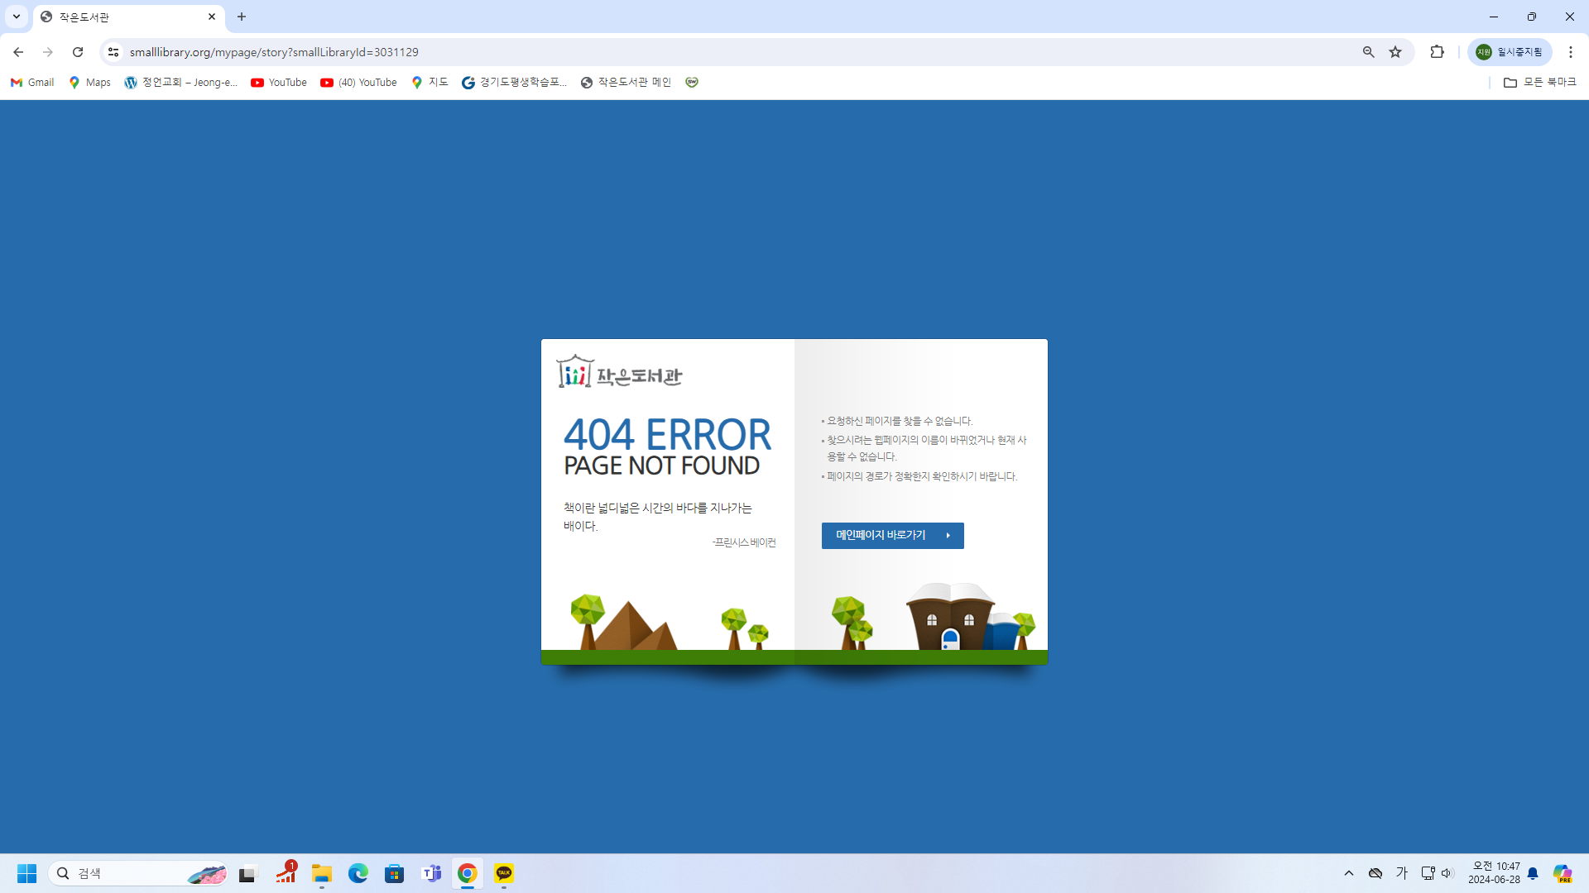1589x893 pixels.
Task: Bookmark this page with the star icon
Action: (x=1395, y=52)
